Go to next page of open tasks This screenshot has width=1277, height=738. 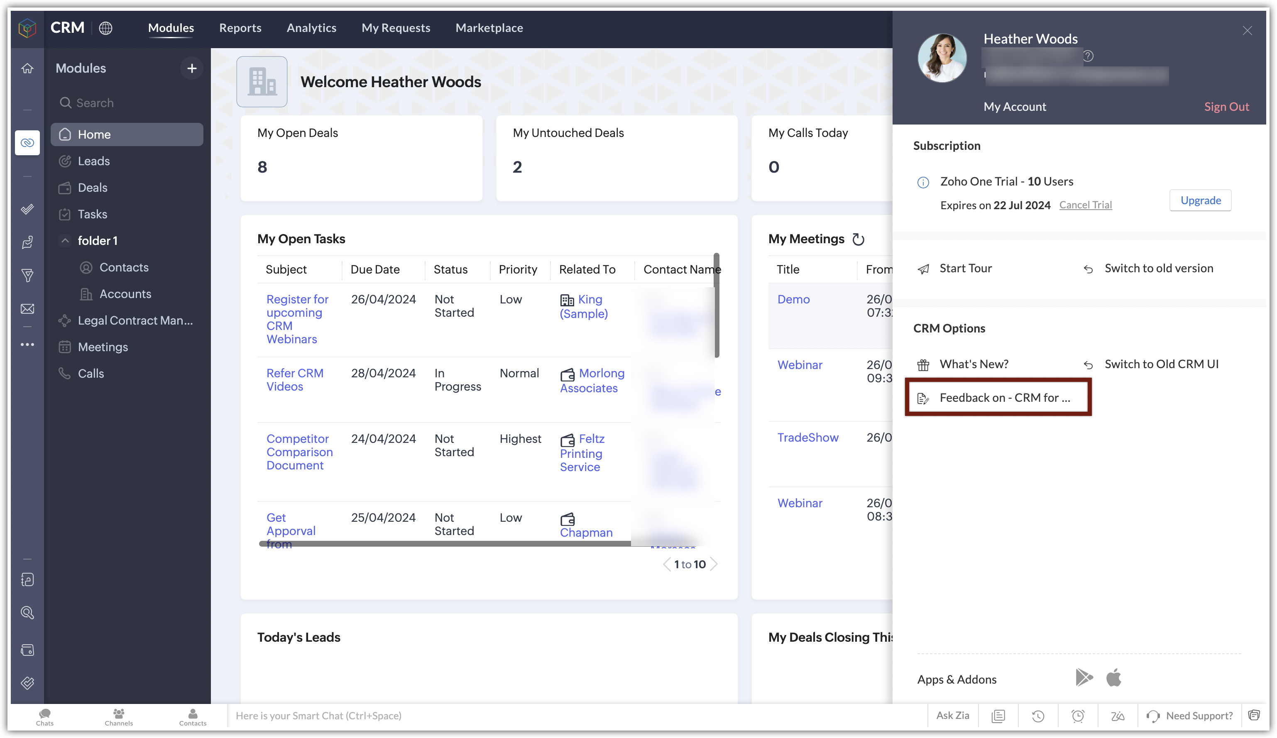[x=714, y=564]
